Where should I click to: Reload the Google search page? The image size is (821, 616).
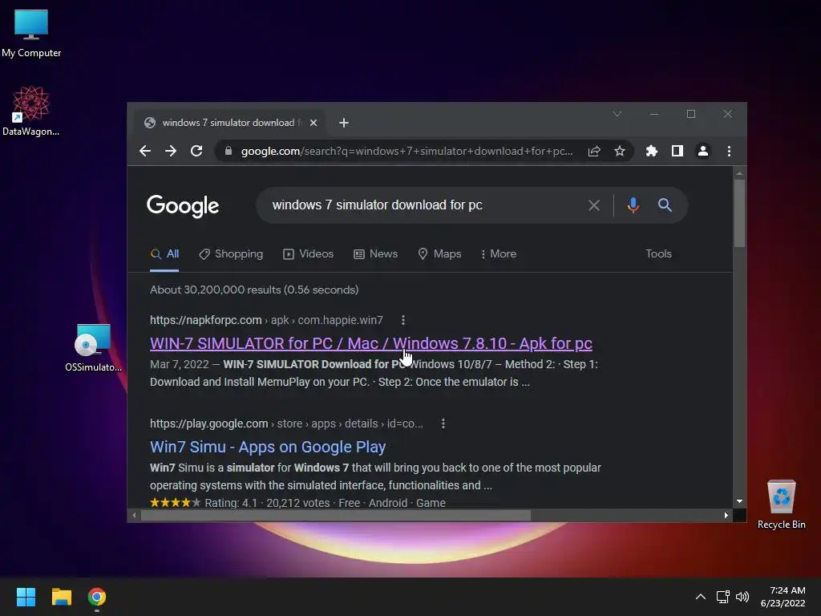point(196,152)
